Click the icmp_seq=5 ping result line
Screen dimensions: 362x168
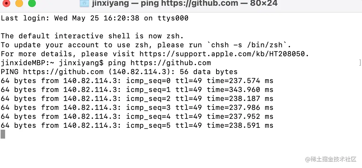tap(137, 126)
